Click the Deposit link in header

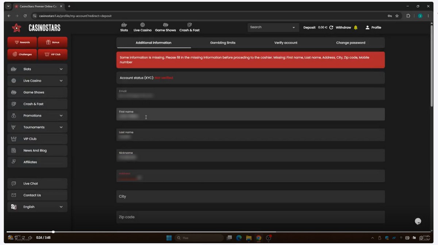pyautogui.click(x=310, y=27)
